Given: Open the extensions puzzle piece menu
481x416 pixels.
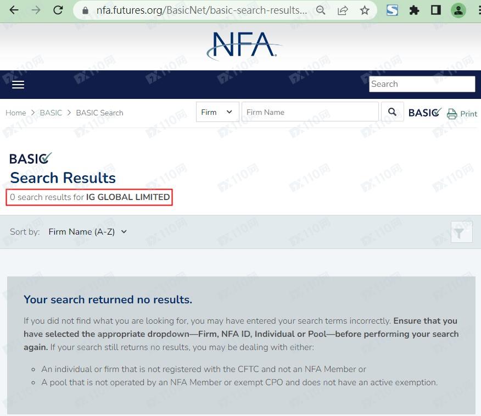Looking at the screenshot, I should click(414, 10).
